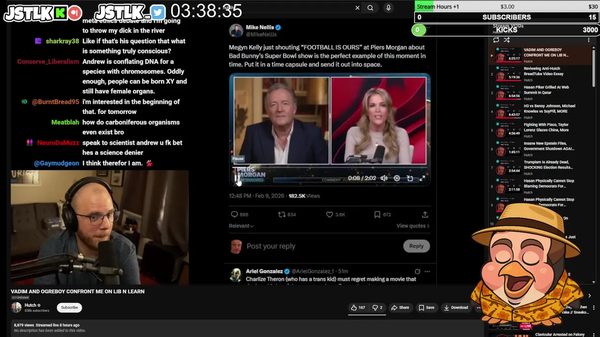Expand tweet video to fullscreen
Image resolution: width=600 pixels, height=337 pixels.
coord(422,178)
